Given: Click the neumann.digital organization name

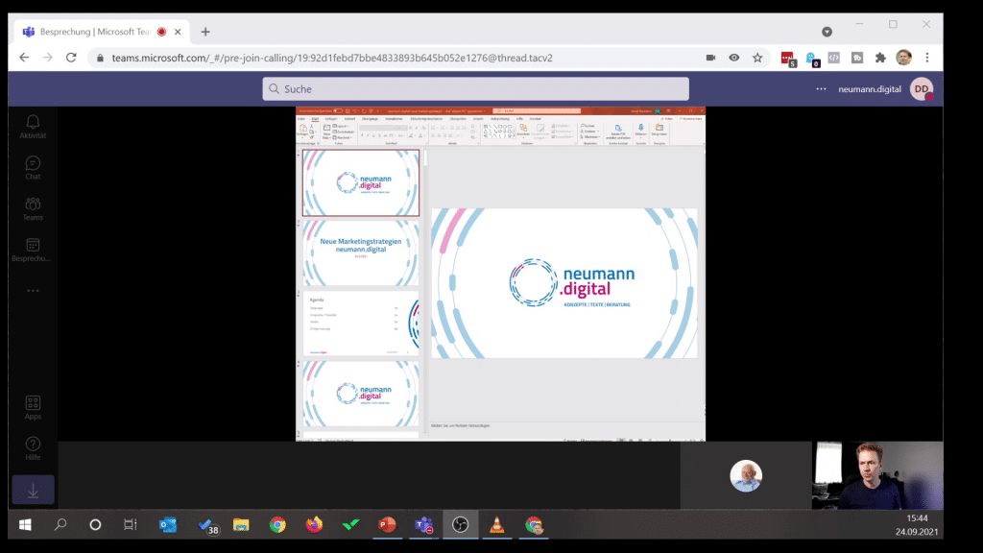Looking at the screenshot, I should [869, 89].
